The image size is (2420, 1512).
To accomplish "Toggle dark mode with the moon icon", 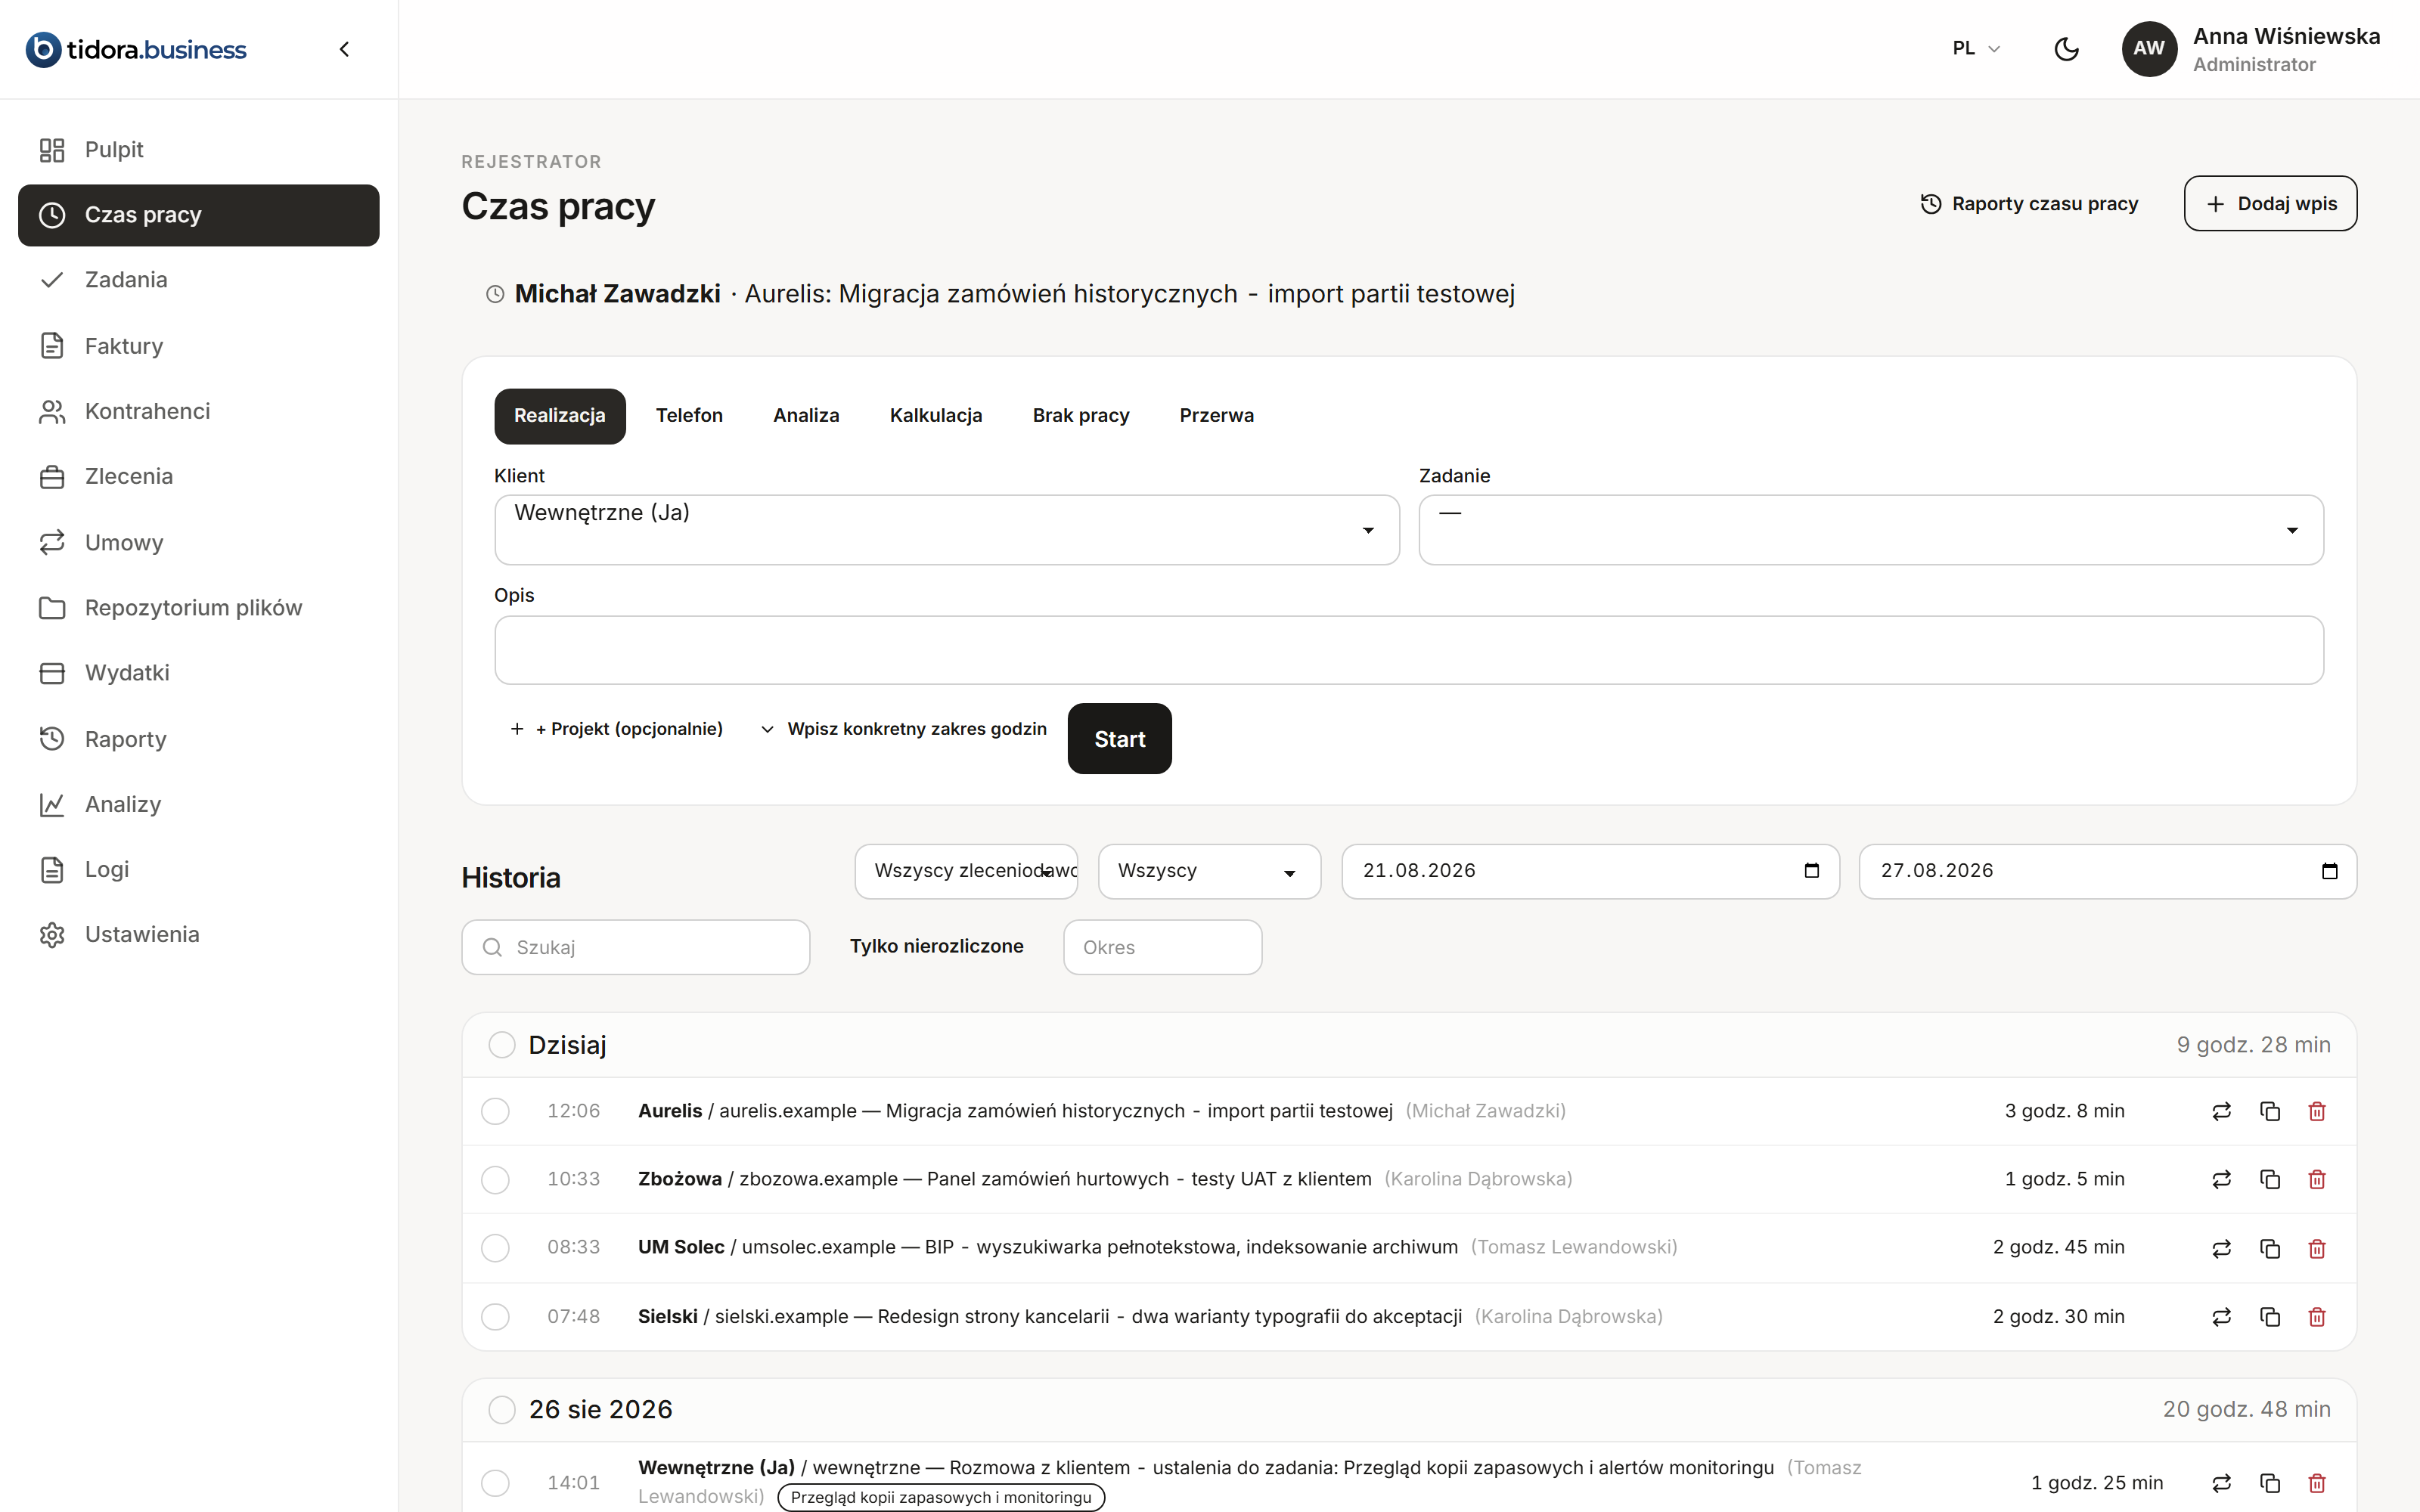I will click(2066, 49).
